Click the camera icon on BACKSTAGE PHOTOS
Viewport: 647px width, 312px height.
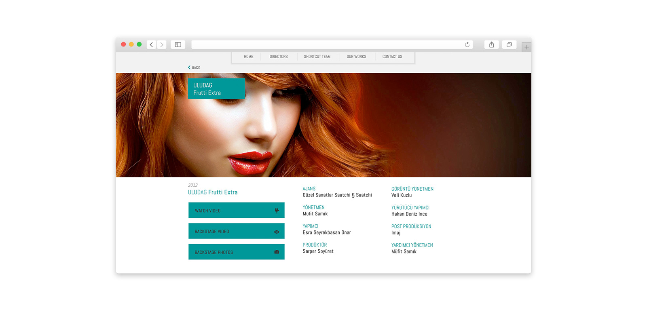277,252
